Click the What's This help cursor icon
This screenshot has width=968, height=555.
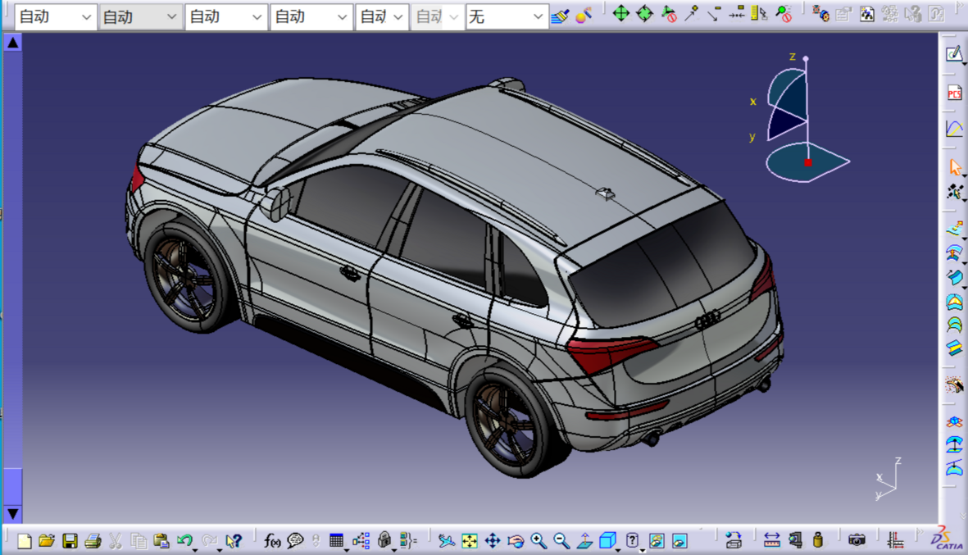click(x=234, y=540)
